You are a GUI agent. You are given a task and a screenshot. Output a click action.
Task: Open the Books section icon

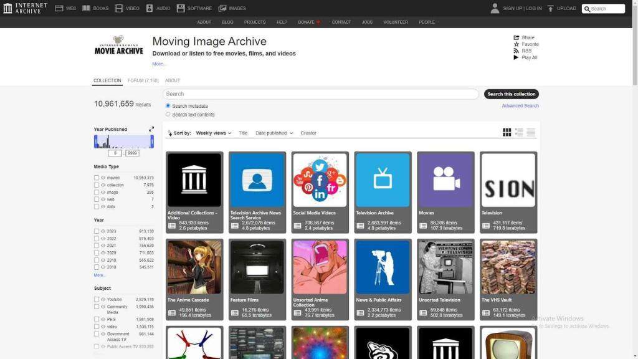click(86, 8)
